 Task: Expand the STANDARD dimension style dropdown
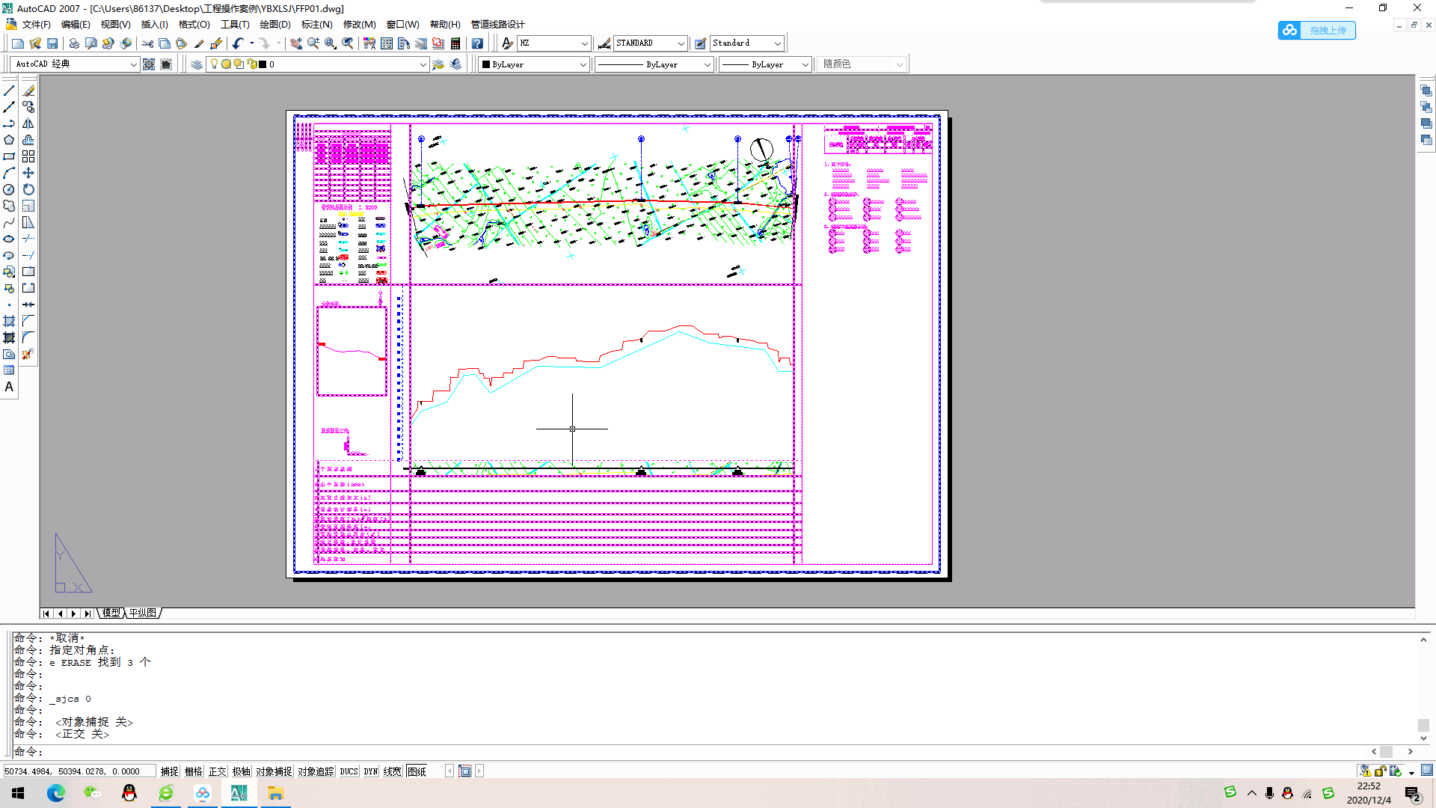[x=681, y=43]
